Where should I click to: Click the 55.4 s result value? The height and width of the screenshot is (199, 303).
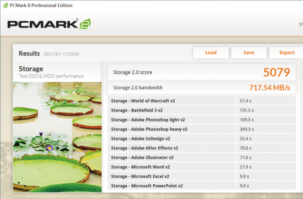click(x=246, y=138)
